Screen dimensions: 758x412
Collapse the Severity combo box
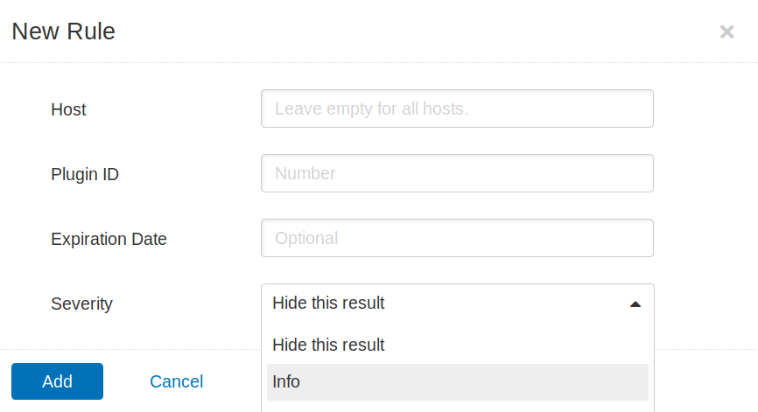(457, 304)
